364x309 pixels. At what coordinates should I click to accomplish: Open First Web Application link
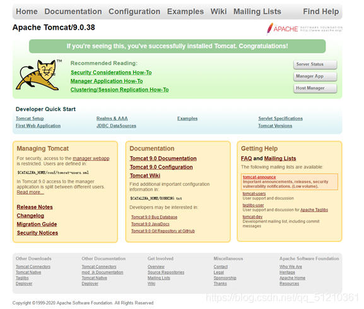(38, 126)
